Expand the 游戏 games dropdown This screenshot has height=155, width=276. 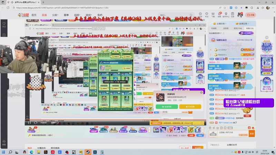[89, 15]
